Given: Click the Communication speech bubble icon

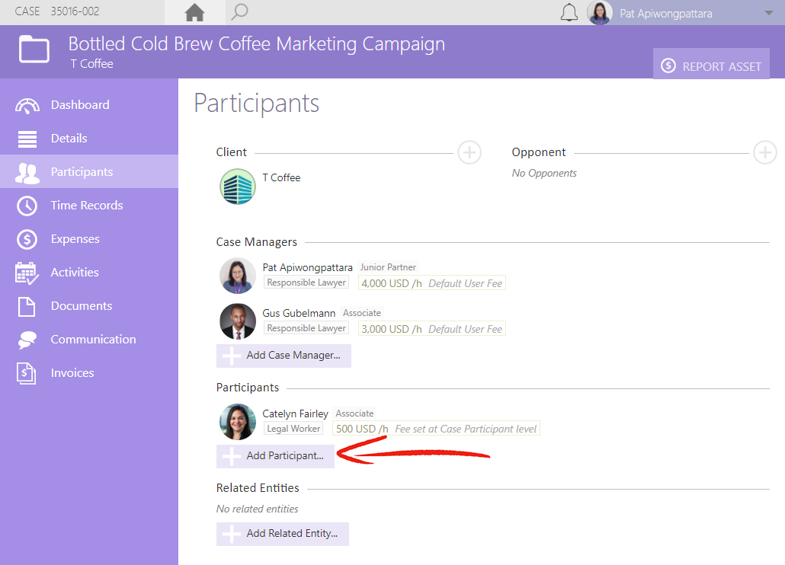Looking at the screenshot, I should point(27,340).
